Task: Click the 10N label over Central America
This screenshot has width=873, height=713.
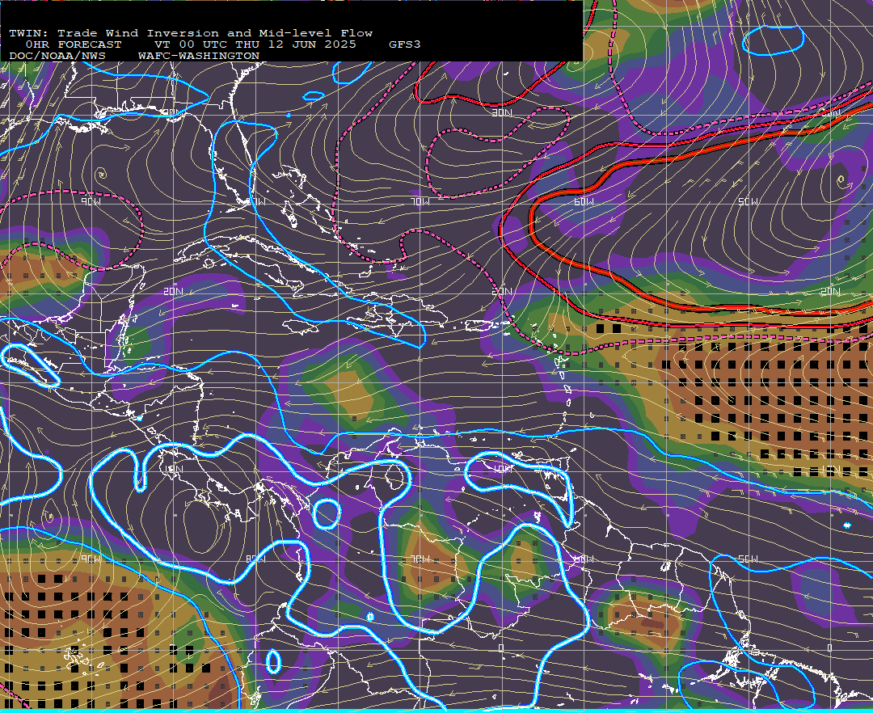Action: [173, 469]
